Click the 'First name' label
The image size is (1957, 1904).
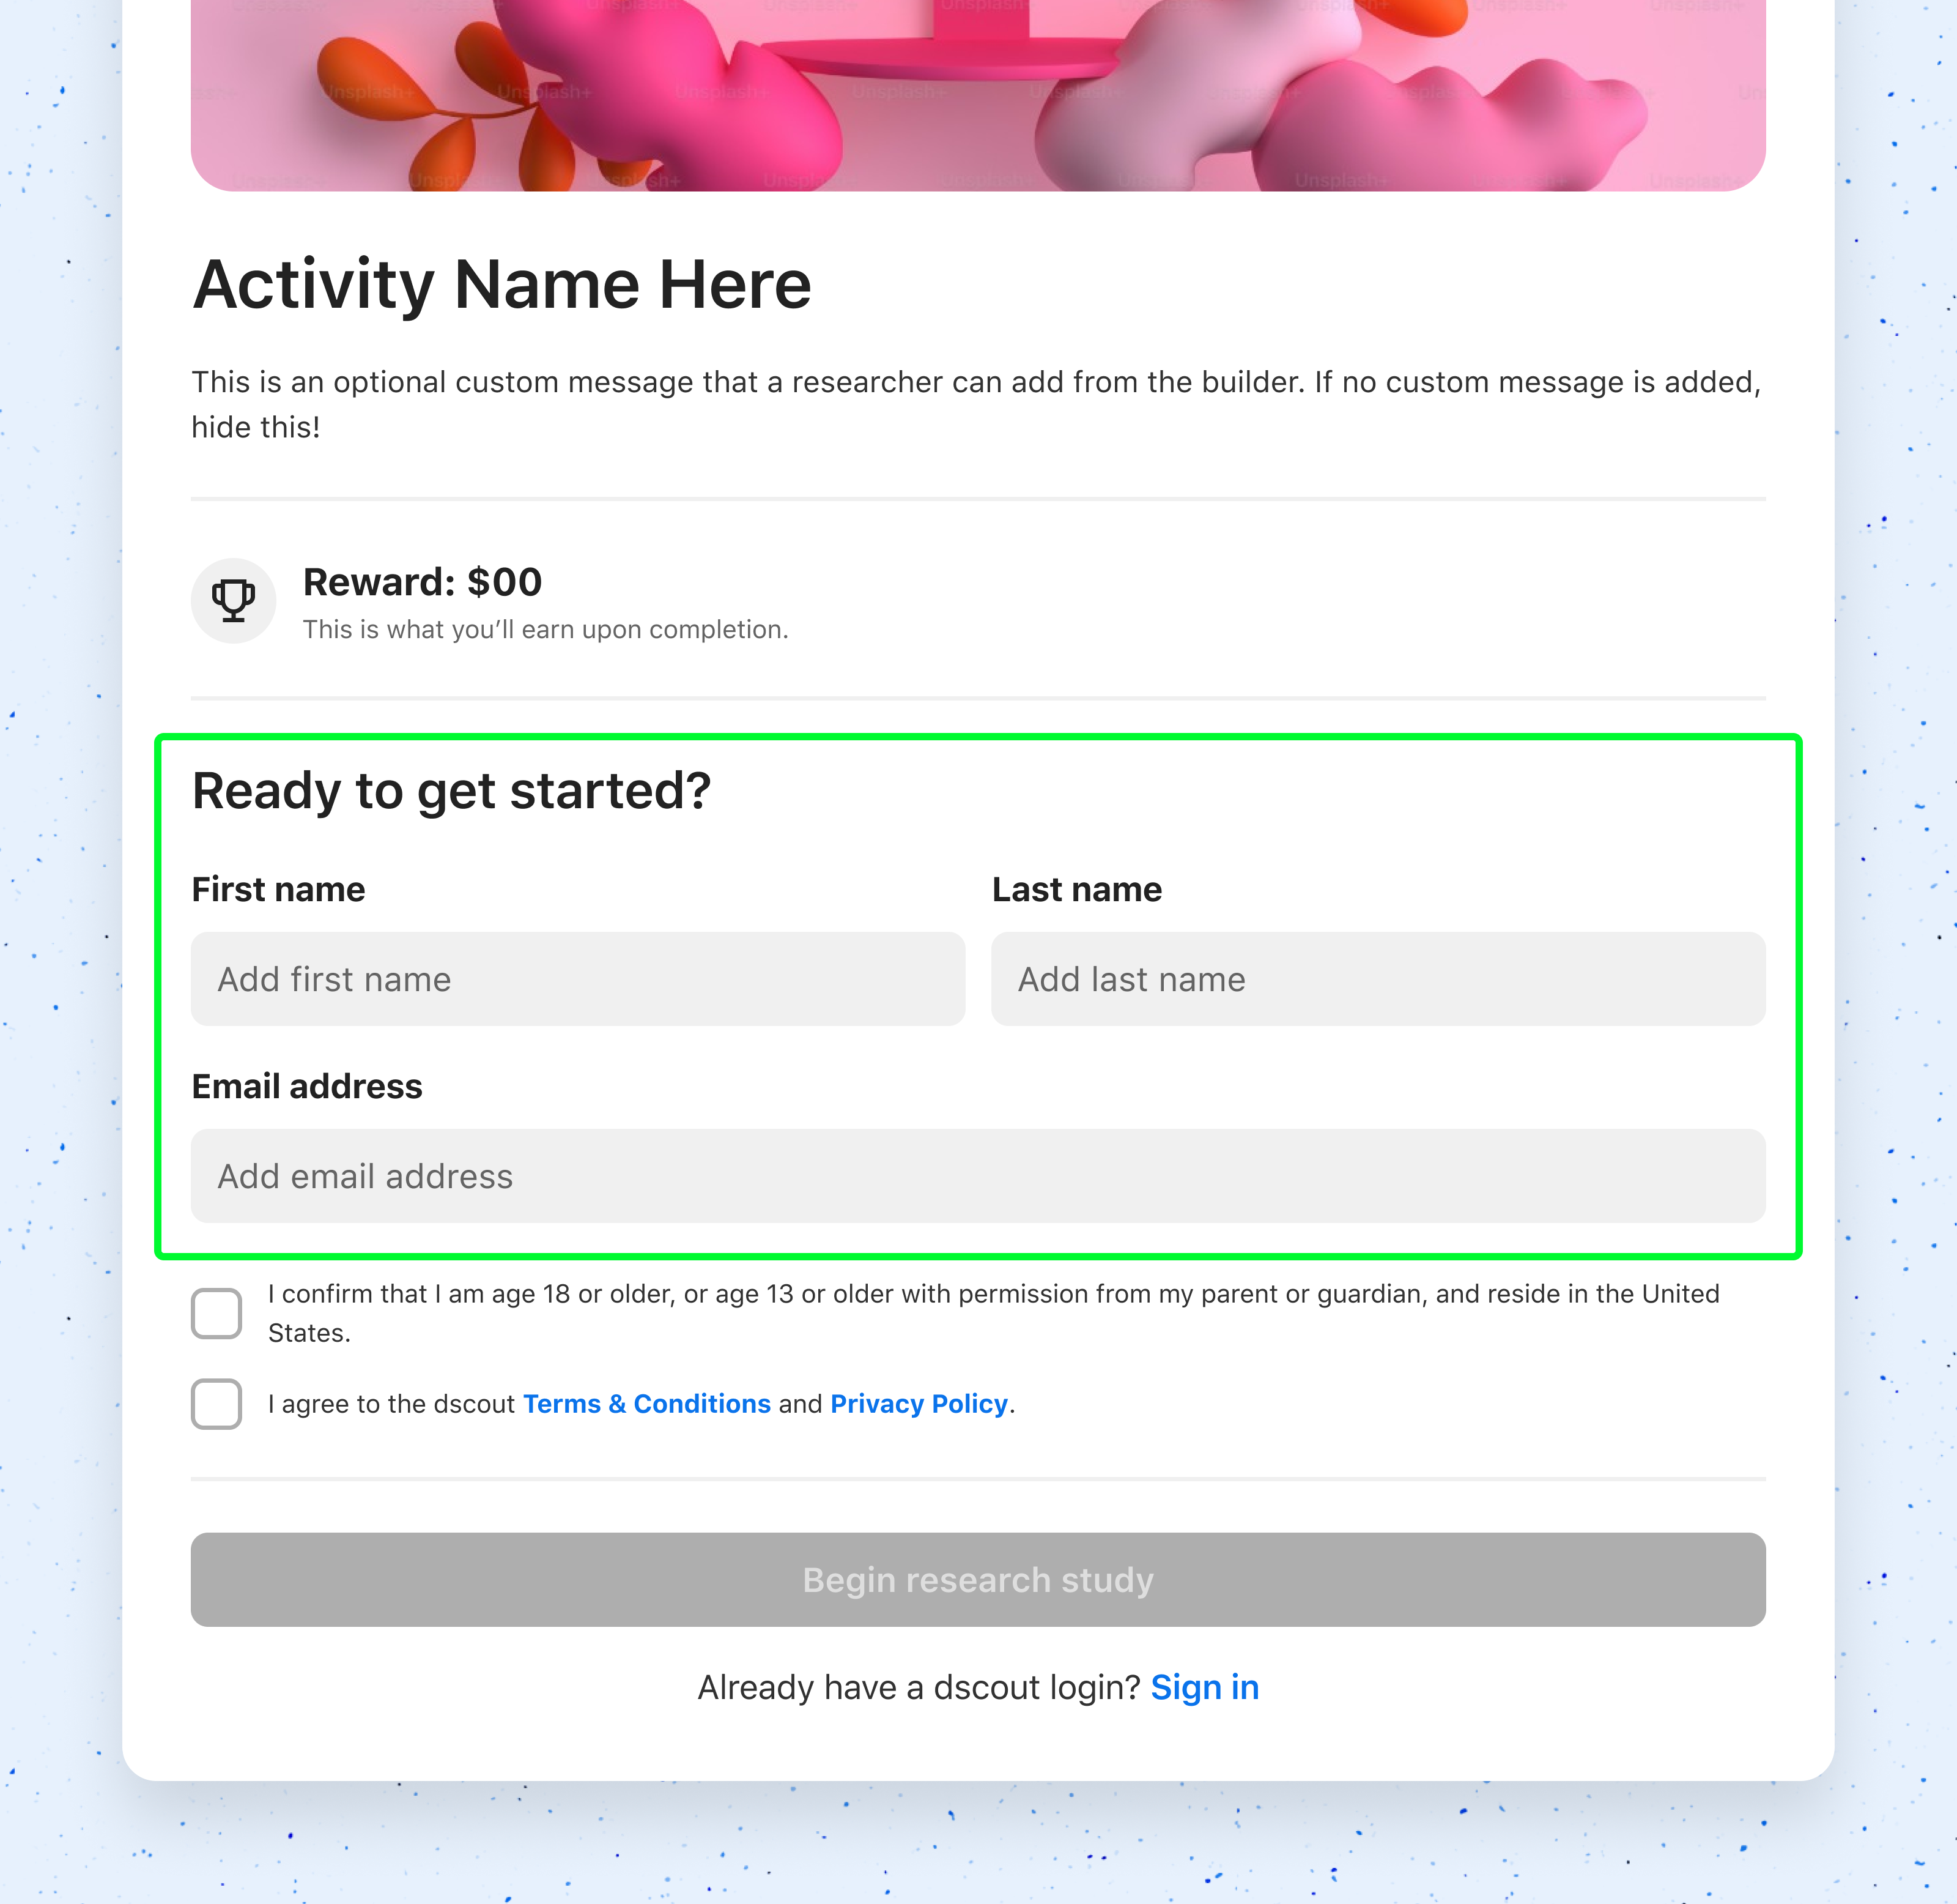[x=278, y=889]
